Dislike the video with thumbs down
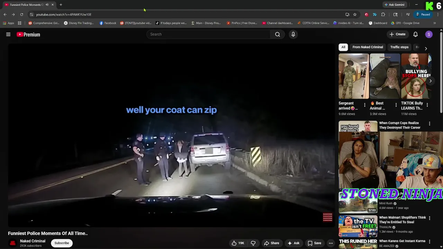Image resolution: width=443 pixels, height=249 pixels. coord(253,243)
